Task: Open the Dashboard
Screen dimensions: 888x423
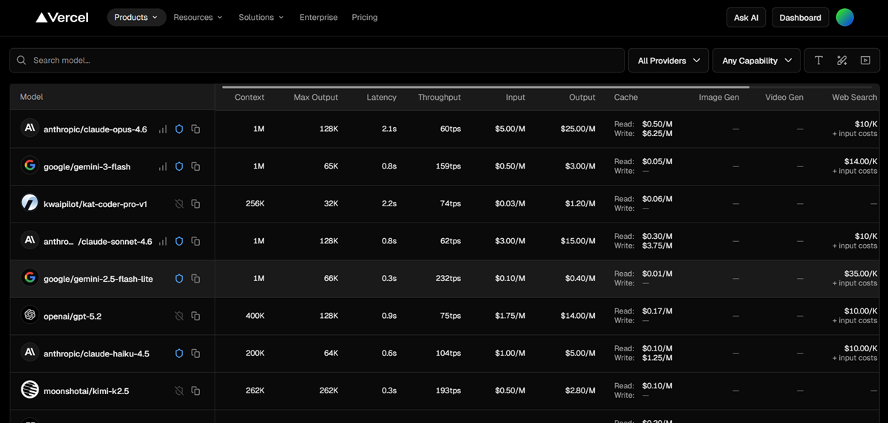Action: tap(800, 18)
